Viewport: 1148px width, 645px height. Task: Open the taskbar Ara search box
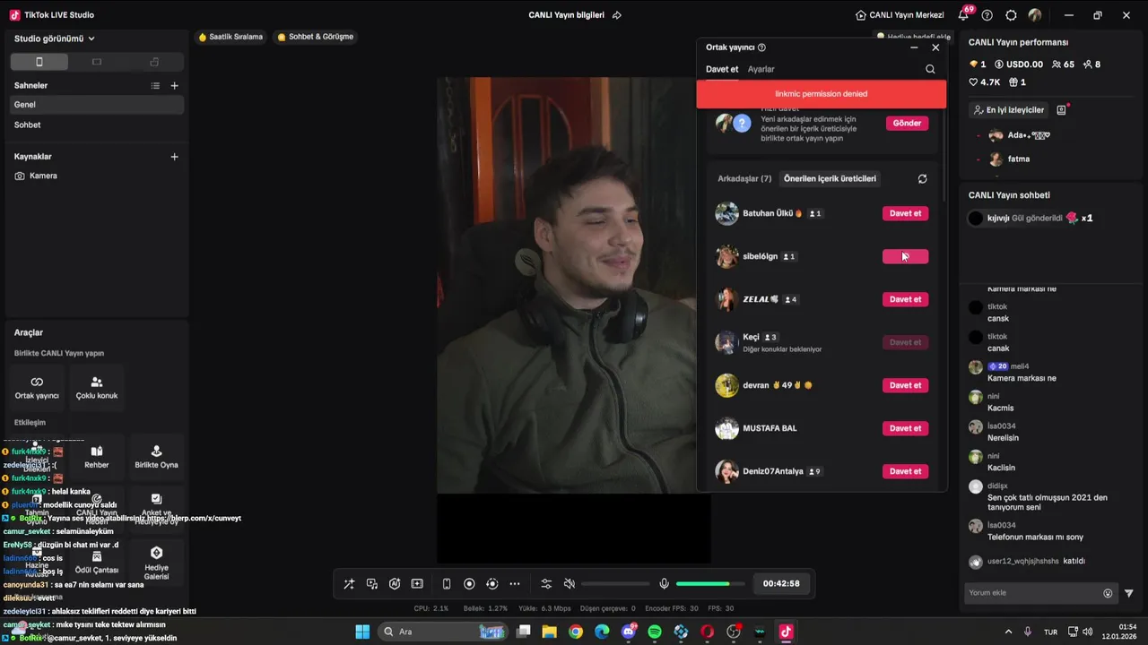pyautogui.click(x=442, y=632)
